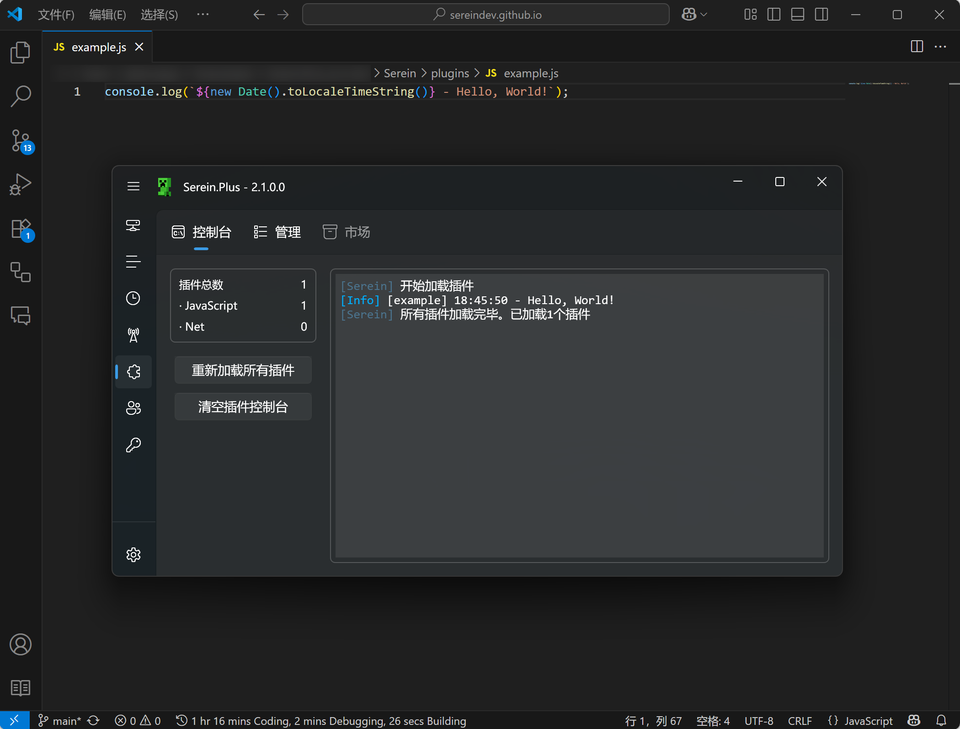The width and height of the screenshot is (960, 729).
Task: Toggle the Serein.Plus hamburger menu
Action: coord(133,186)
